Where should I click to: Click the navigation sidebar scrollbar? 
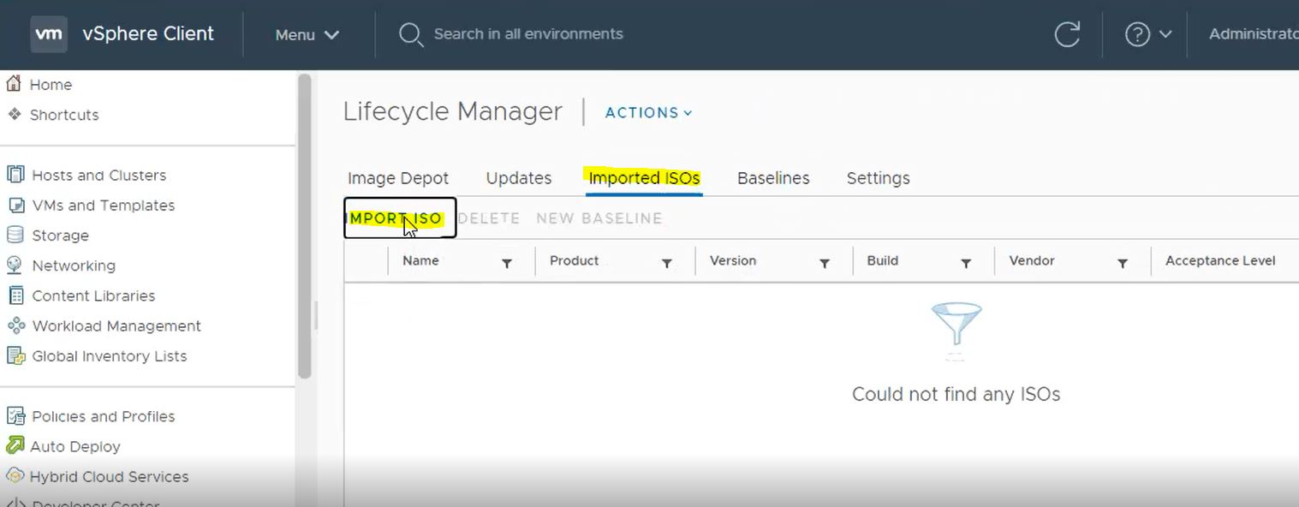coord(304,227)
